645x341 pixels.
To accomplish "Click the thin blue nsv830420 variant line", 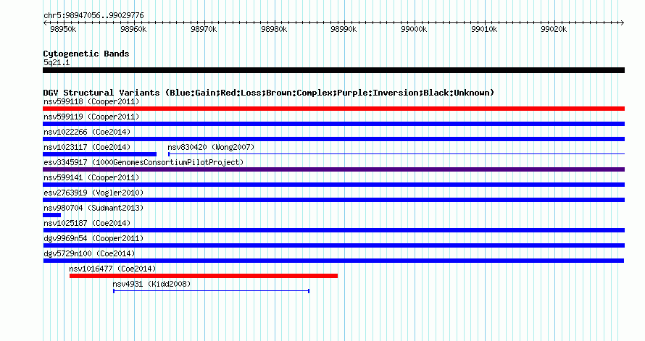I will click(x=396, y=154).
